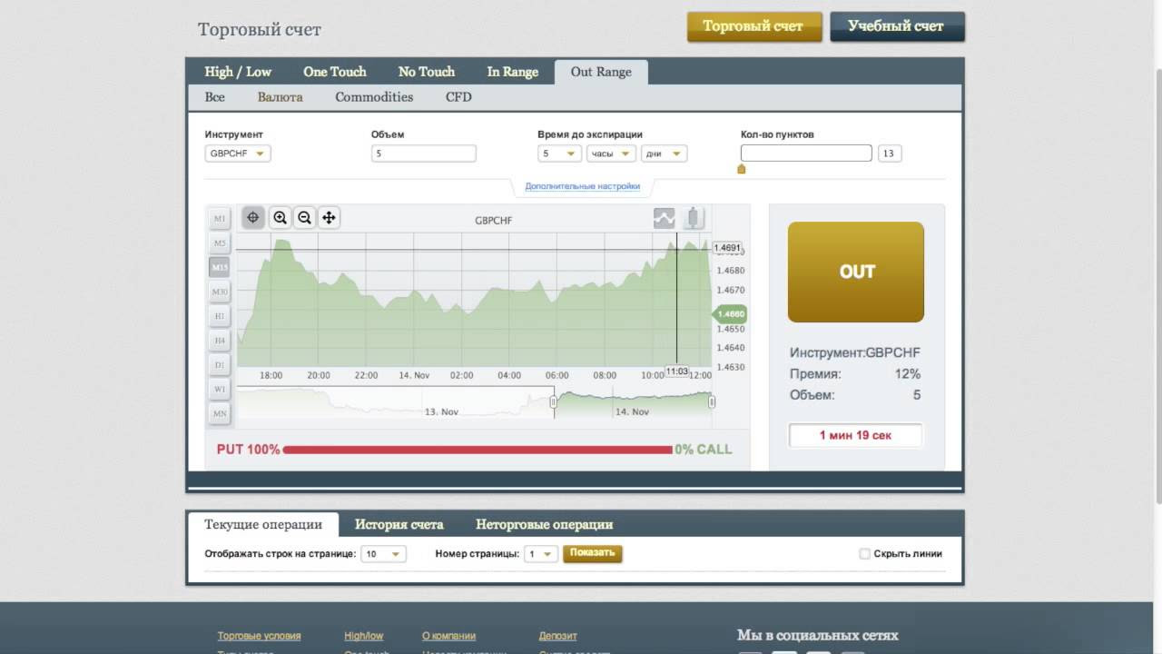This screenshot has width=1162, height=654.
Task: Open the 'История счета' tab
Action: pos(399,524)
